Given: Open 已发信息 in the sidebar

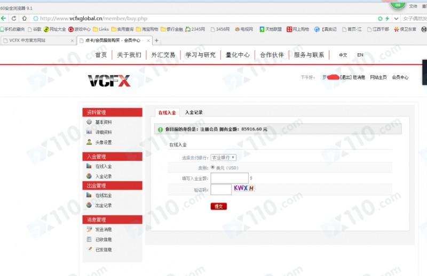Looking at the screenshot, I should (x=103, y=249).
